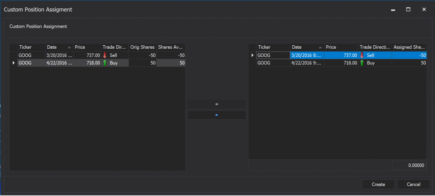Click the Cancel button
The width and height of the screenshot is (435, 196).
click(x=414, y=185)
